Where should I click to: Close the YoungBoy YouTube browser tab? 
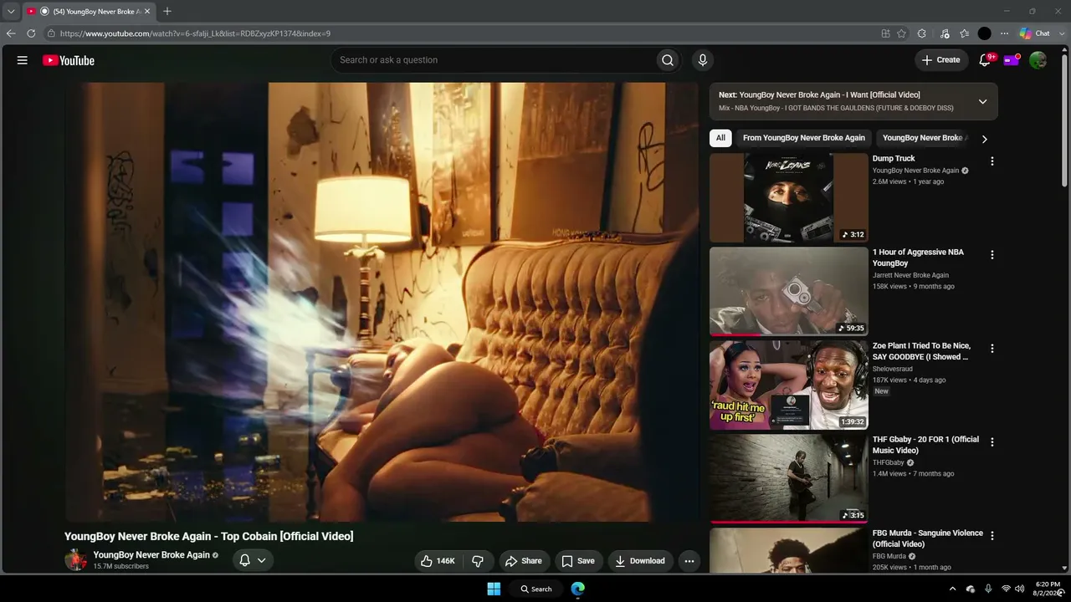147,11
